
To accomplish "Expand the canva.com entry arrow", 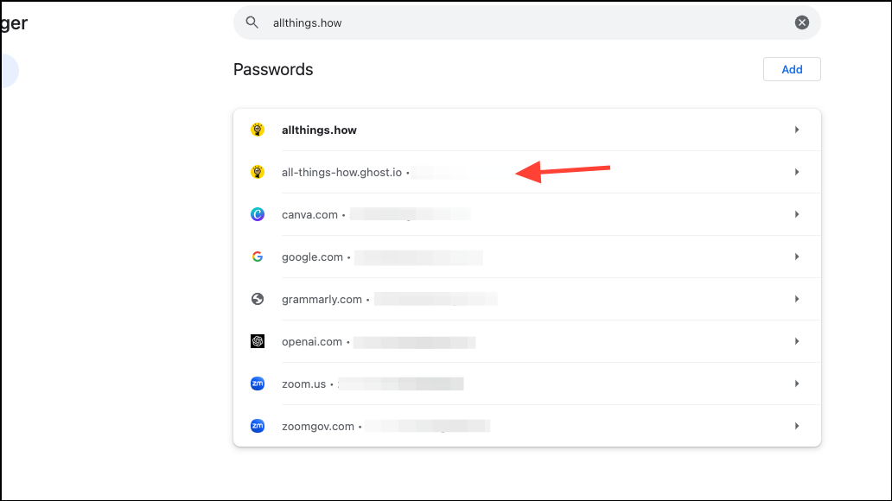I will coord(797,214).
